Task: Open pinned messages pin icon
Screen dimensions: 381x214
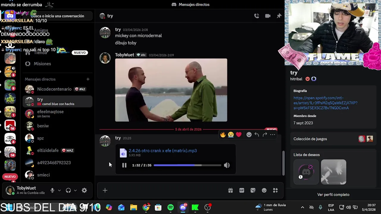Action: click(x=279, y=16)
